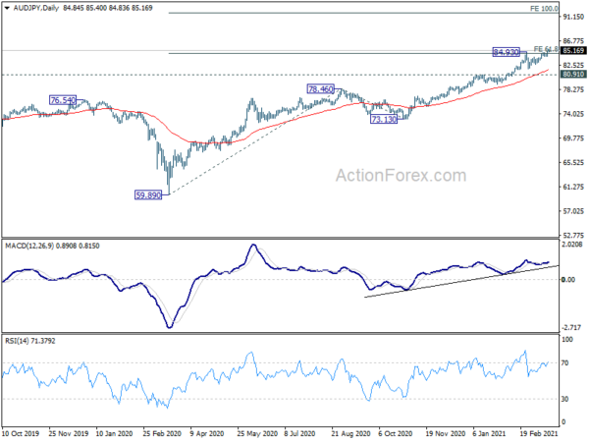Click the RSI 70 level axis label
Screen dimensions: 589x442
tap(566, 363)
